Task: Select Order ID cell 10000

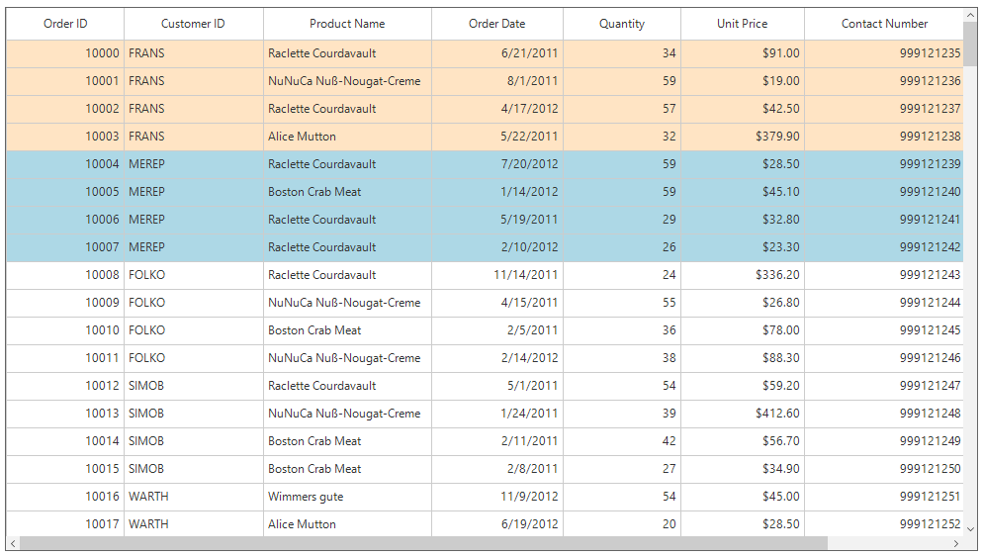Action: pos(65,53)
